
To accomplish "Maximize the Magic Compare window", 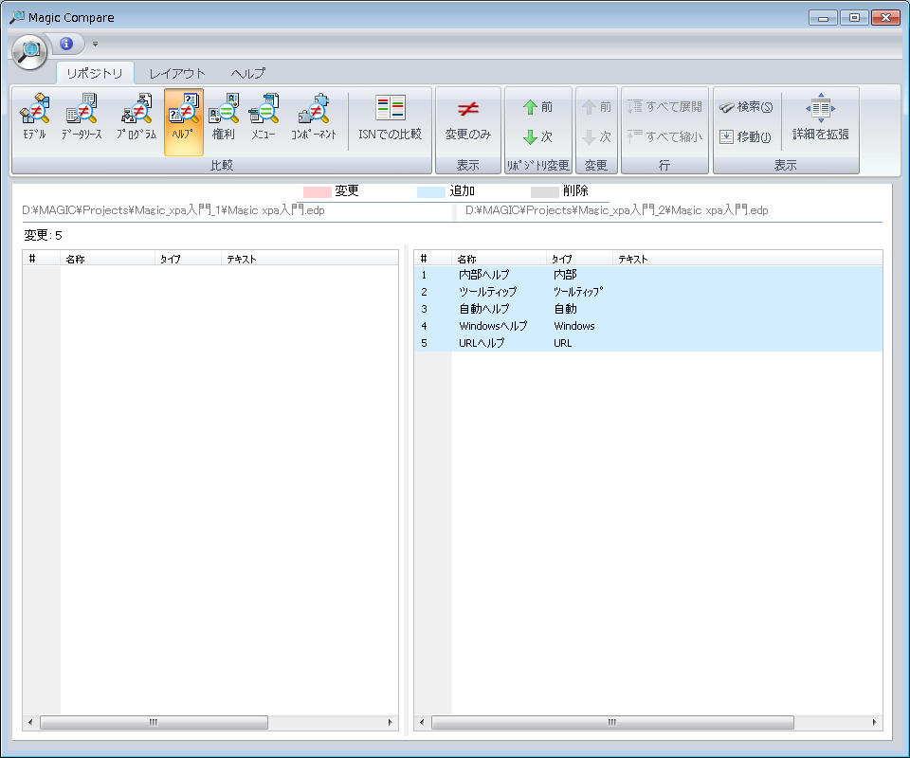I will tap(854, 18).
